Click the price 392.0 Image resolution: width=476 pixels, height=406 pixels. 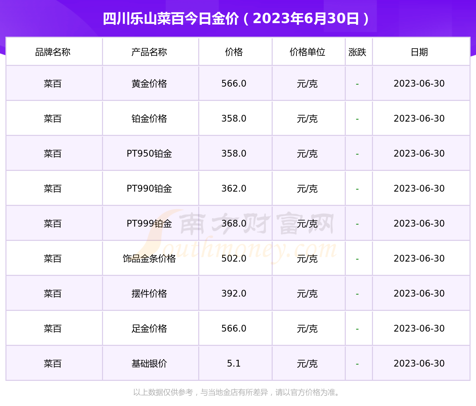pos(234,294)
